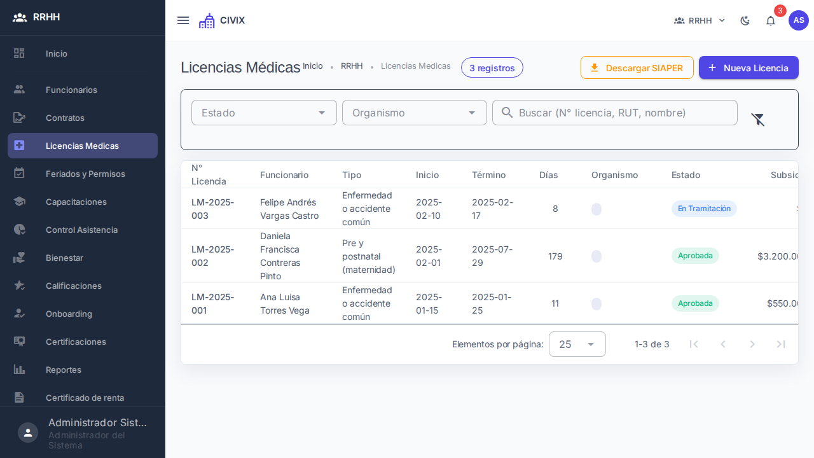The height and width of the screenshot is (458, 814).
Task: Click the 3 registros chip
Action: pos(492,67)
